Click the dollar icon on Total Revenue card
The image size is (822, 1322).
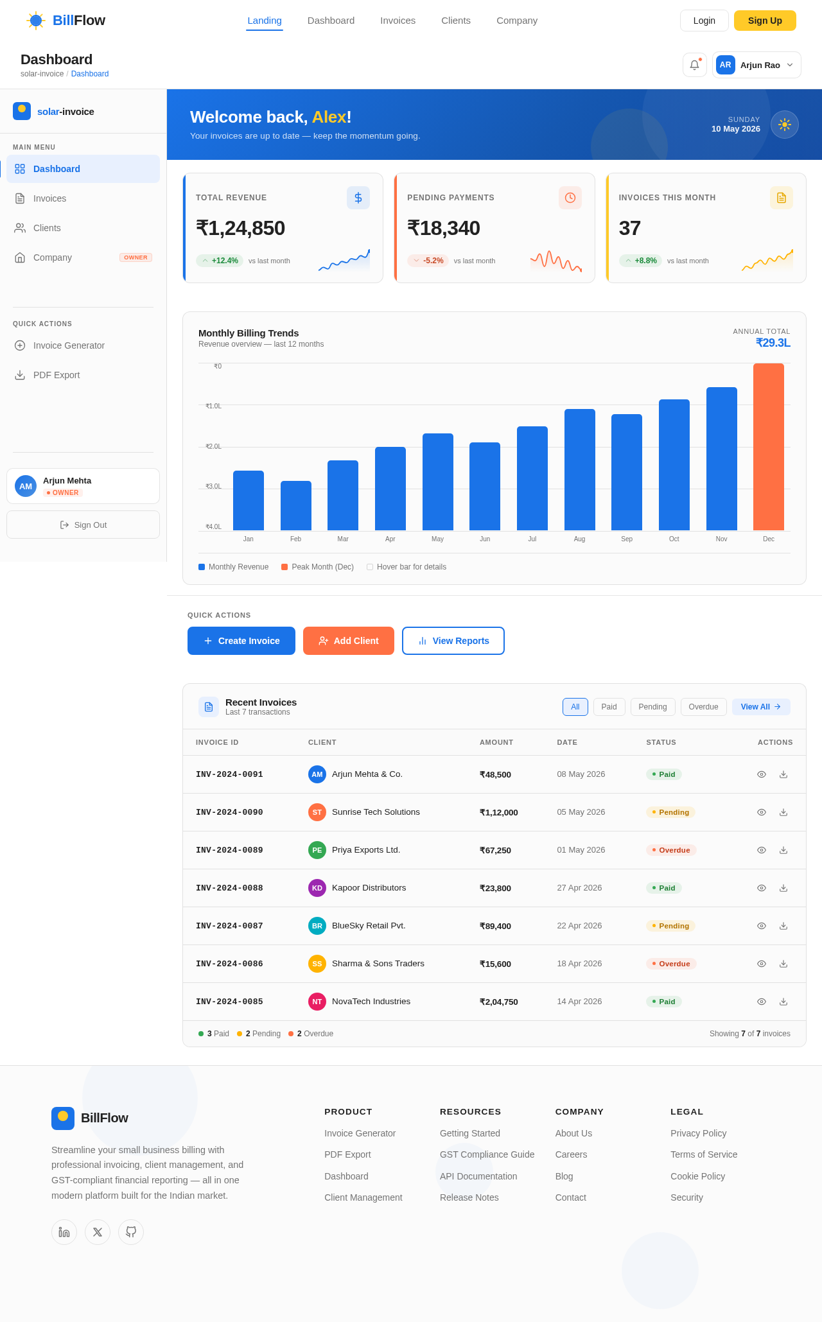pyautogui.click(x=358, y=198)
